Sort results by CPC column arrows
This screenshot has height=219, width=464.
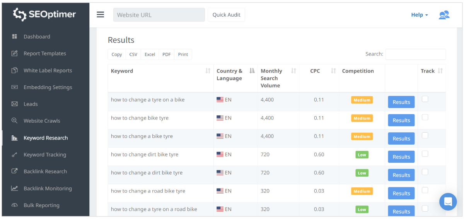tap(333, 71)
